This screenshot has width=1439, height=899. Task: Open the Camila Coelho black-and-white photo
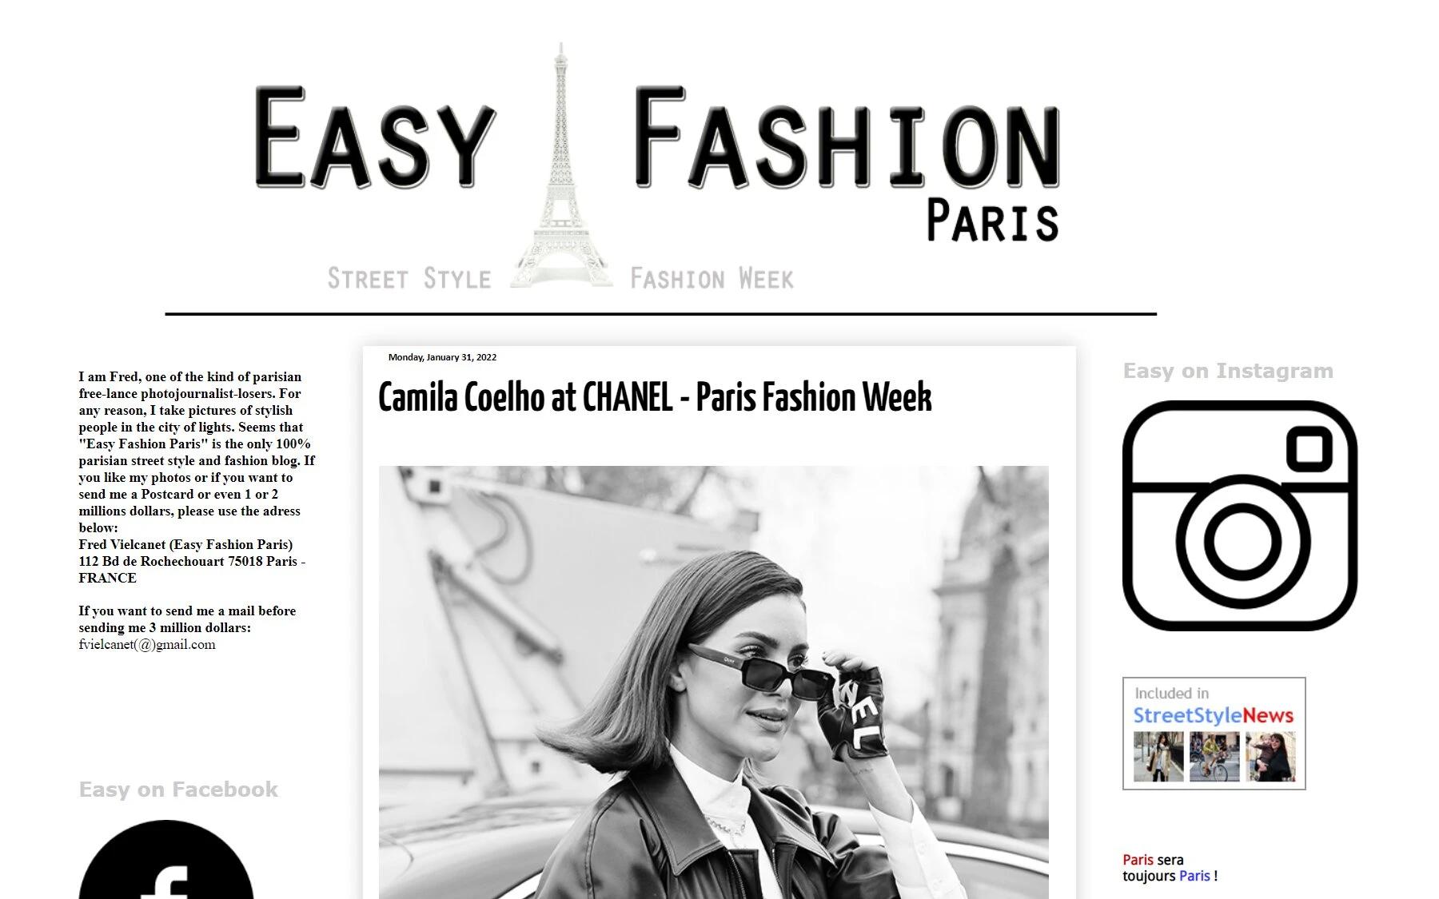713,682
